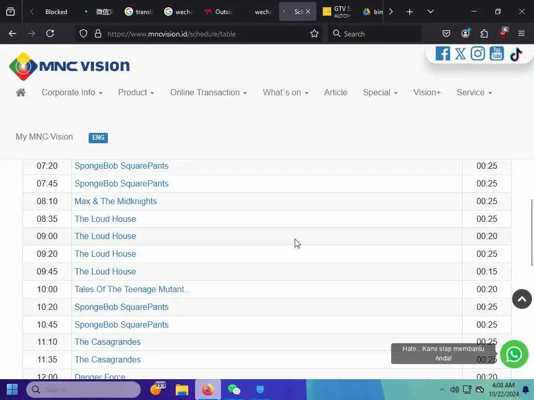Bookmark this page with the star icon
The height and width of the screenshot is (400, 534).
(x=314, y=34)
